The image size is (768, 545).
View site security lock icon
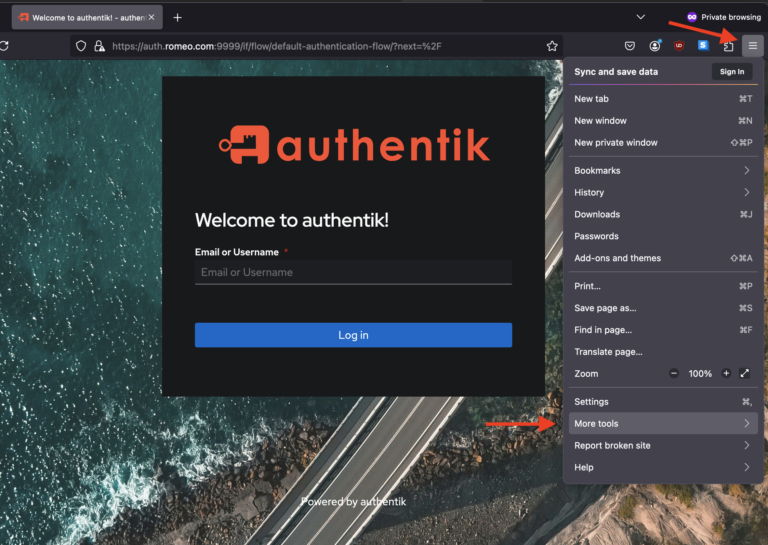pos(100,46)
